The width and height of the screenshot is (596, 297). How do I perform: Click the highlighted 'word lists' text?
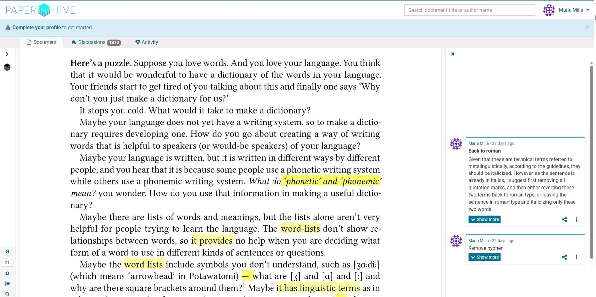pos(143,264)
